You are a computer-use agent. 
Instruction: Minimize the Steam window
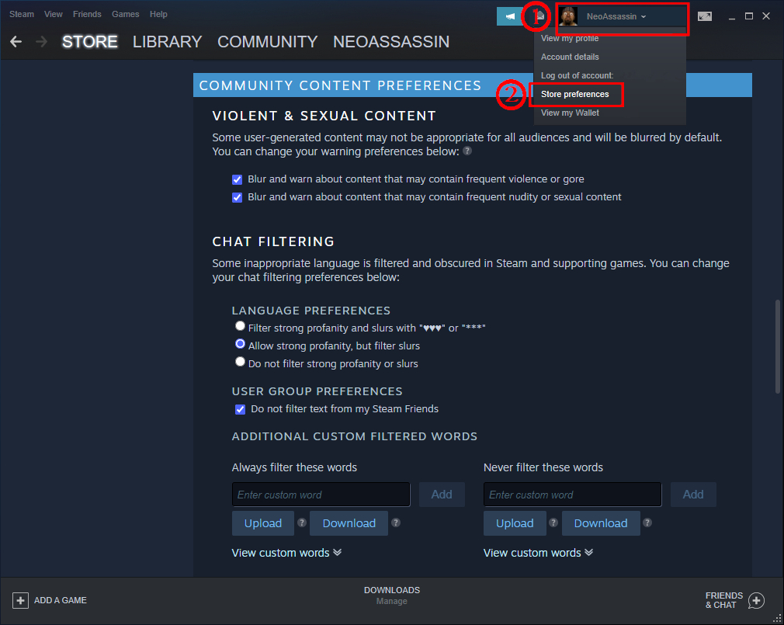[x=731, y=16]
